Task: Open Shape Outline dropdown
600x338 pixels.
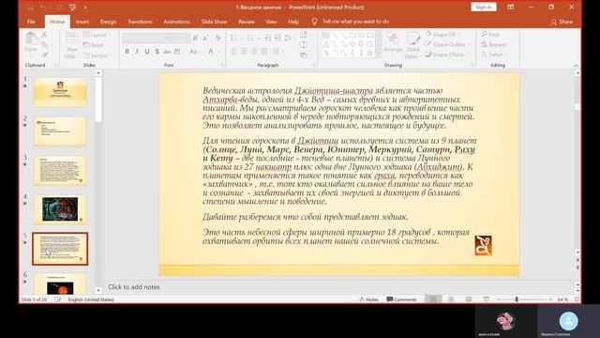Action: tap(447, 44)
